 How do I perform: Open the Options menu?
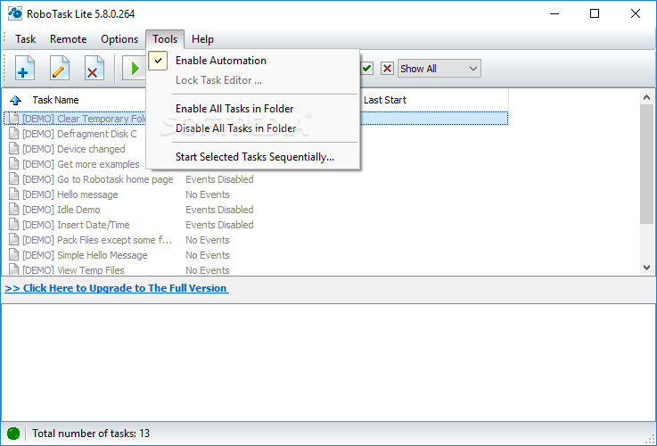(119, 39)
